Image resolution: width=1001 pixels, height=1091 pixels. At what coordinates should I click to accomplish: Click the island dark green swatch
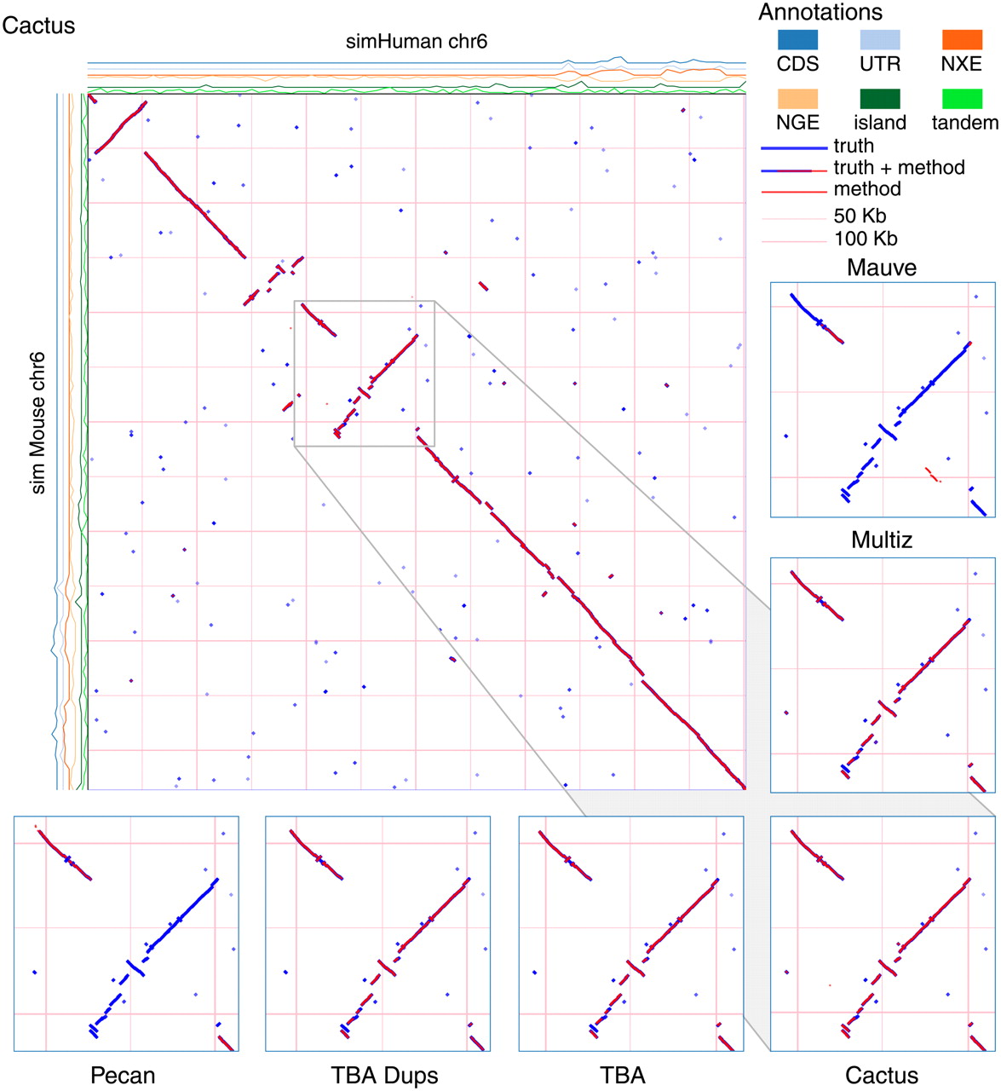point(880,98)
